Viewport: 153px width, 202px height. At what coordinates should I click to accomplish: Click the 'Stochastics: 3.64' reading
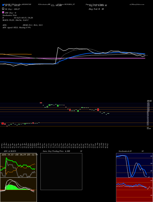[9, 15]
